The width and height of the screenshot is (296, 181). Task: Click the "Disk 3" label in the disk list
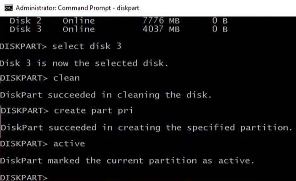pyautogui.click(x=25, y=29)
